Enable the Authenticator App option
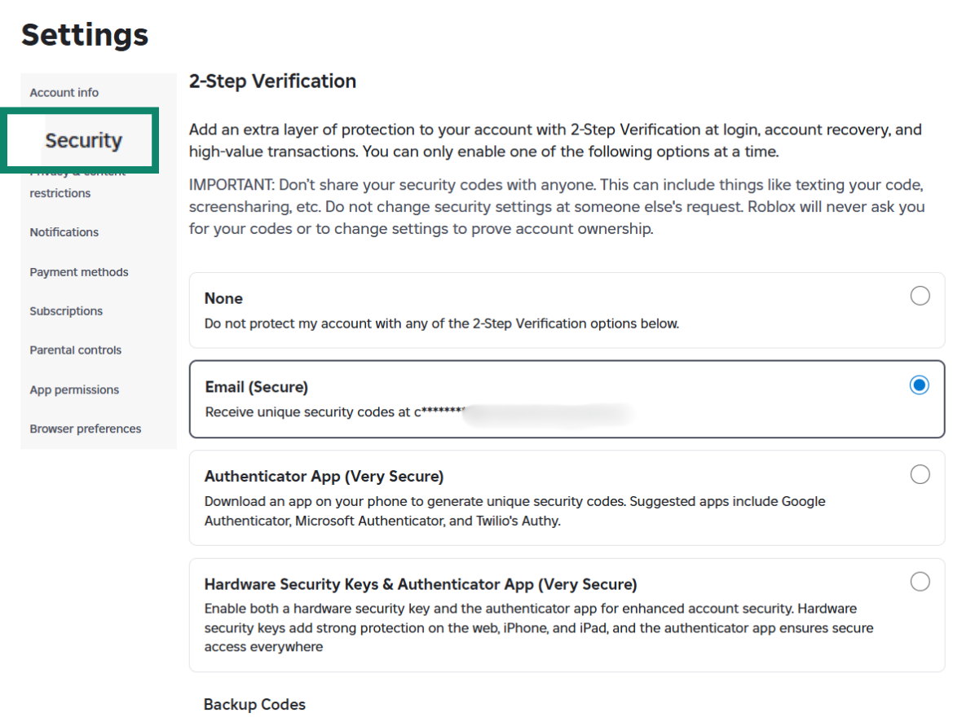The height and width of the screenshot is (726, 962). [x=920, y=473]
